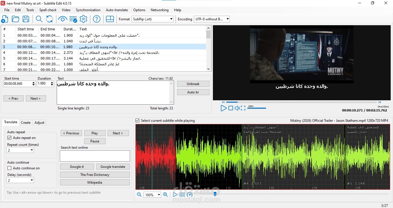Open the Encoding UTF-8 dropdown
This screenshot has width=393, height=208.
(x=212, y=19)
